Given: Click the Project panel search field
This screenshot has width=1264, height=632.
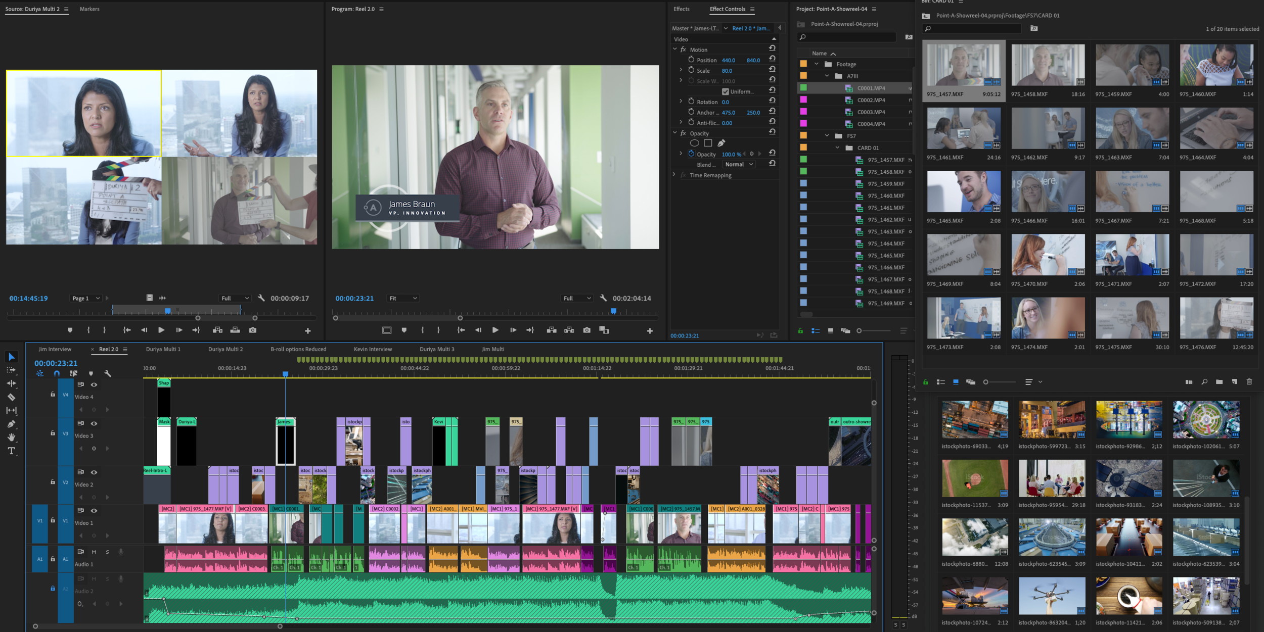Looking at the screenshot, I should click(x=847, y=37).
